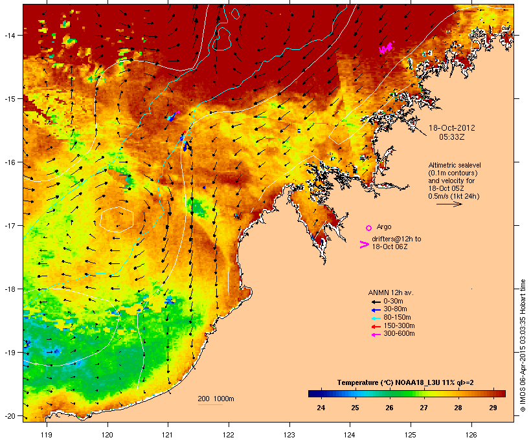531x440 pixels.
Task: Click the latitude axis label -15
Action: pos(9,99)
